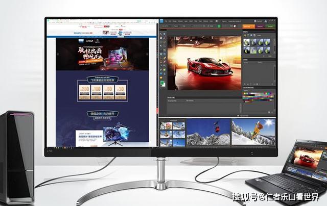
Task: Open the Filter menu in photo editor
Action: point(196,21)
